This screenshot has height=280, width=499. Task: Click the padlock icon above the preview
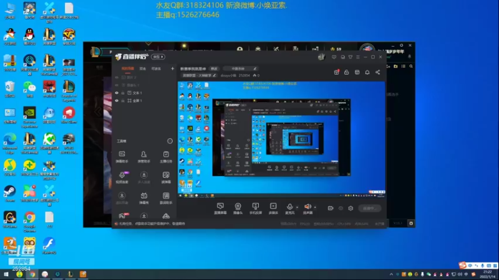[x=347, y=72]
